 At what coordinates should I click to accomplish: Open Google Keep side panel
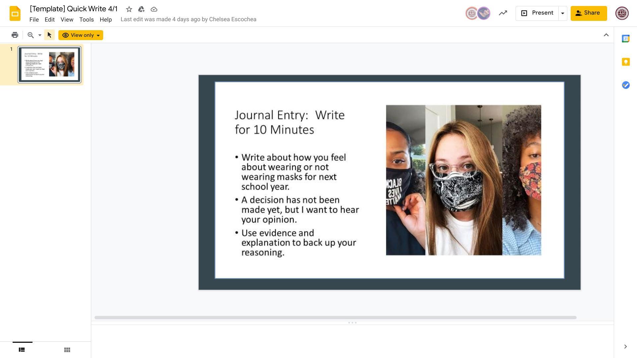click(625, 62)
